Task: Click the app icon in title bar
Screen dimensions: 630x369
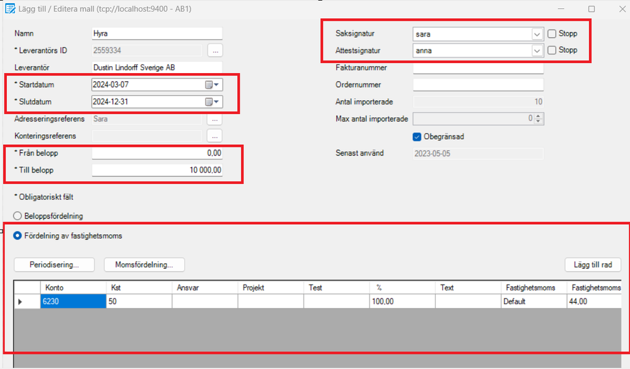Action: point(9,8)
